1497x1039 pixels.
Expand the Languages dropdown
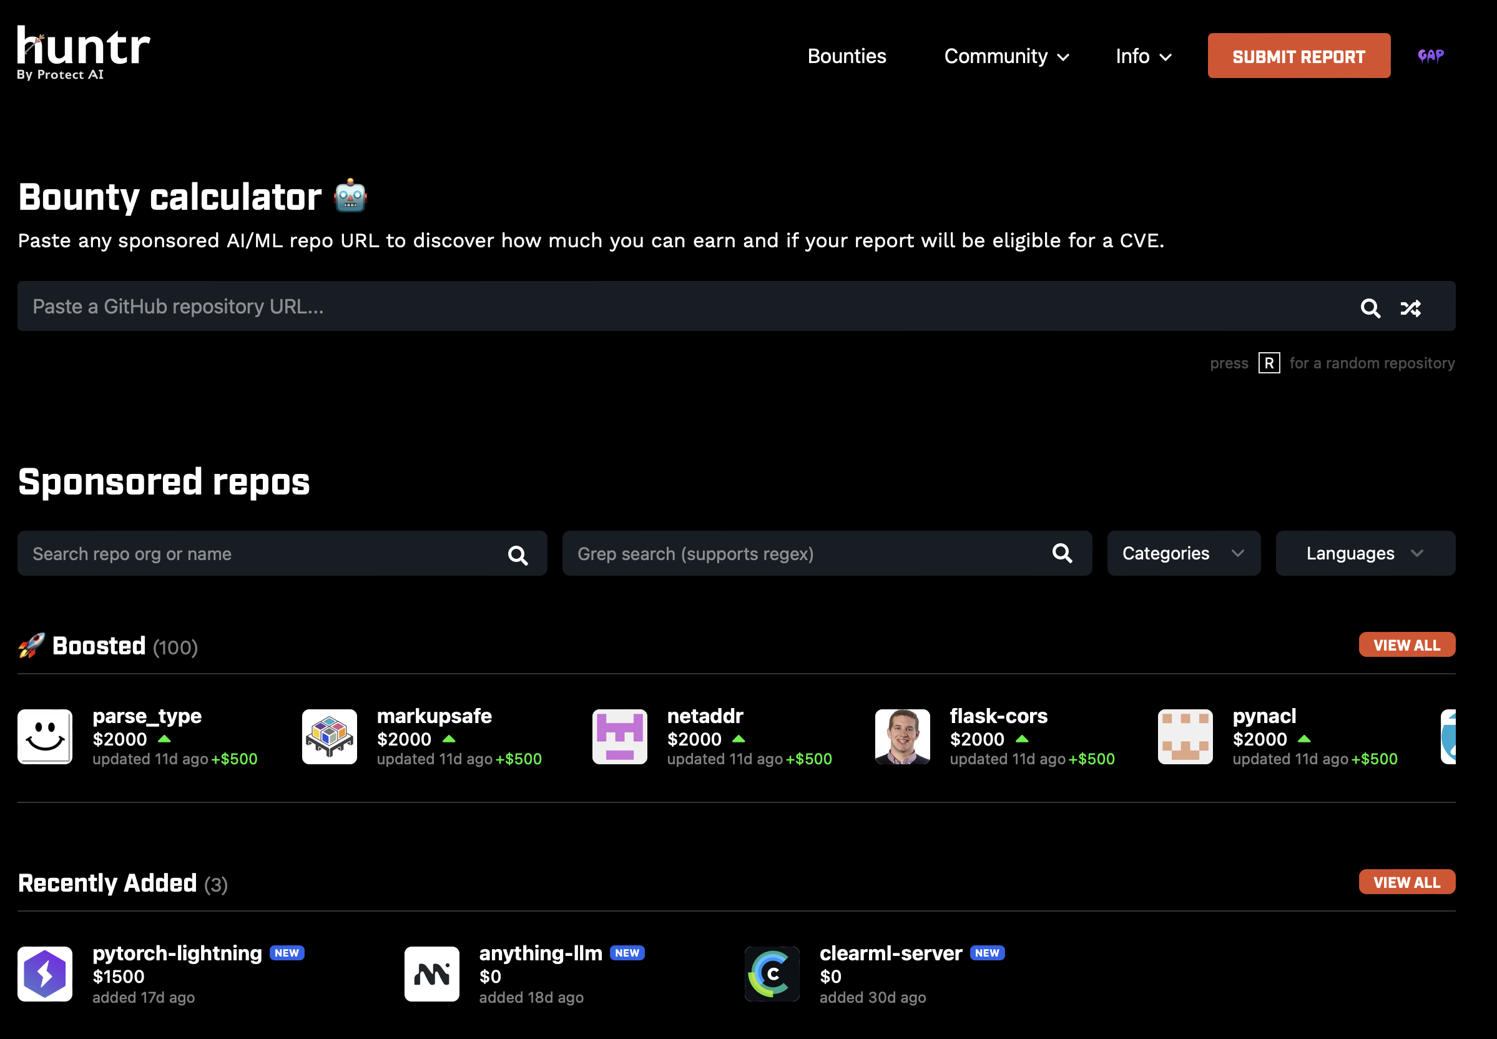coord(1364,553)
